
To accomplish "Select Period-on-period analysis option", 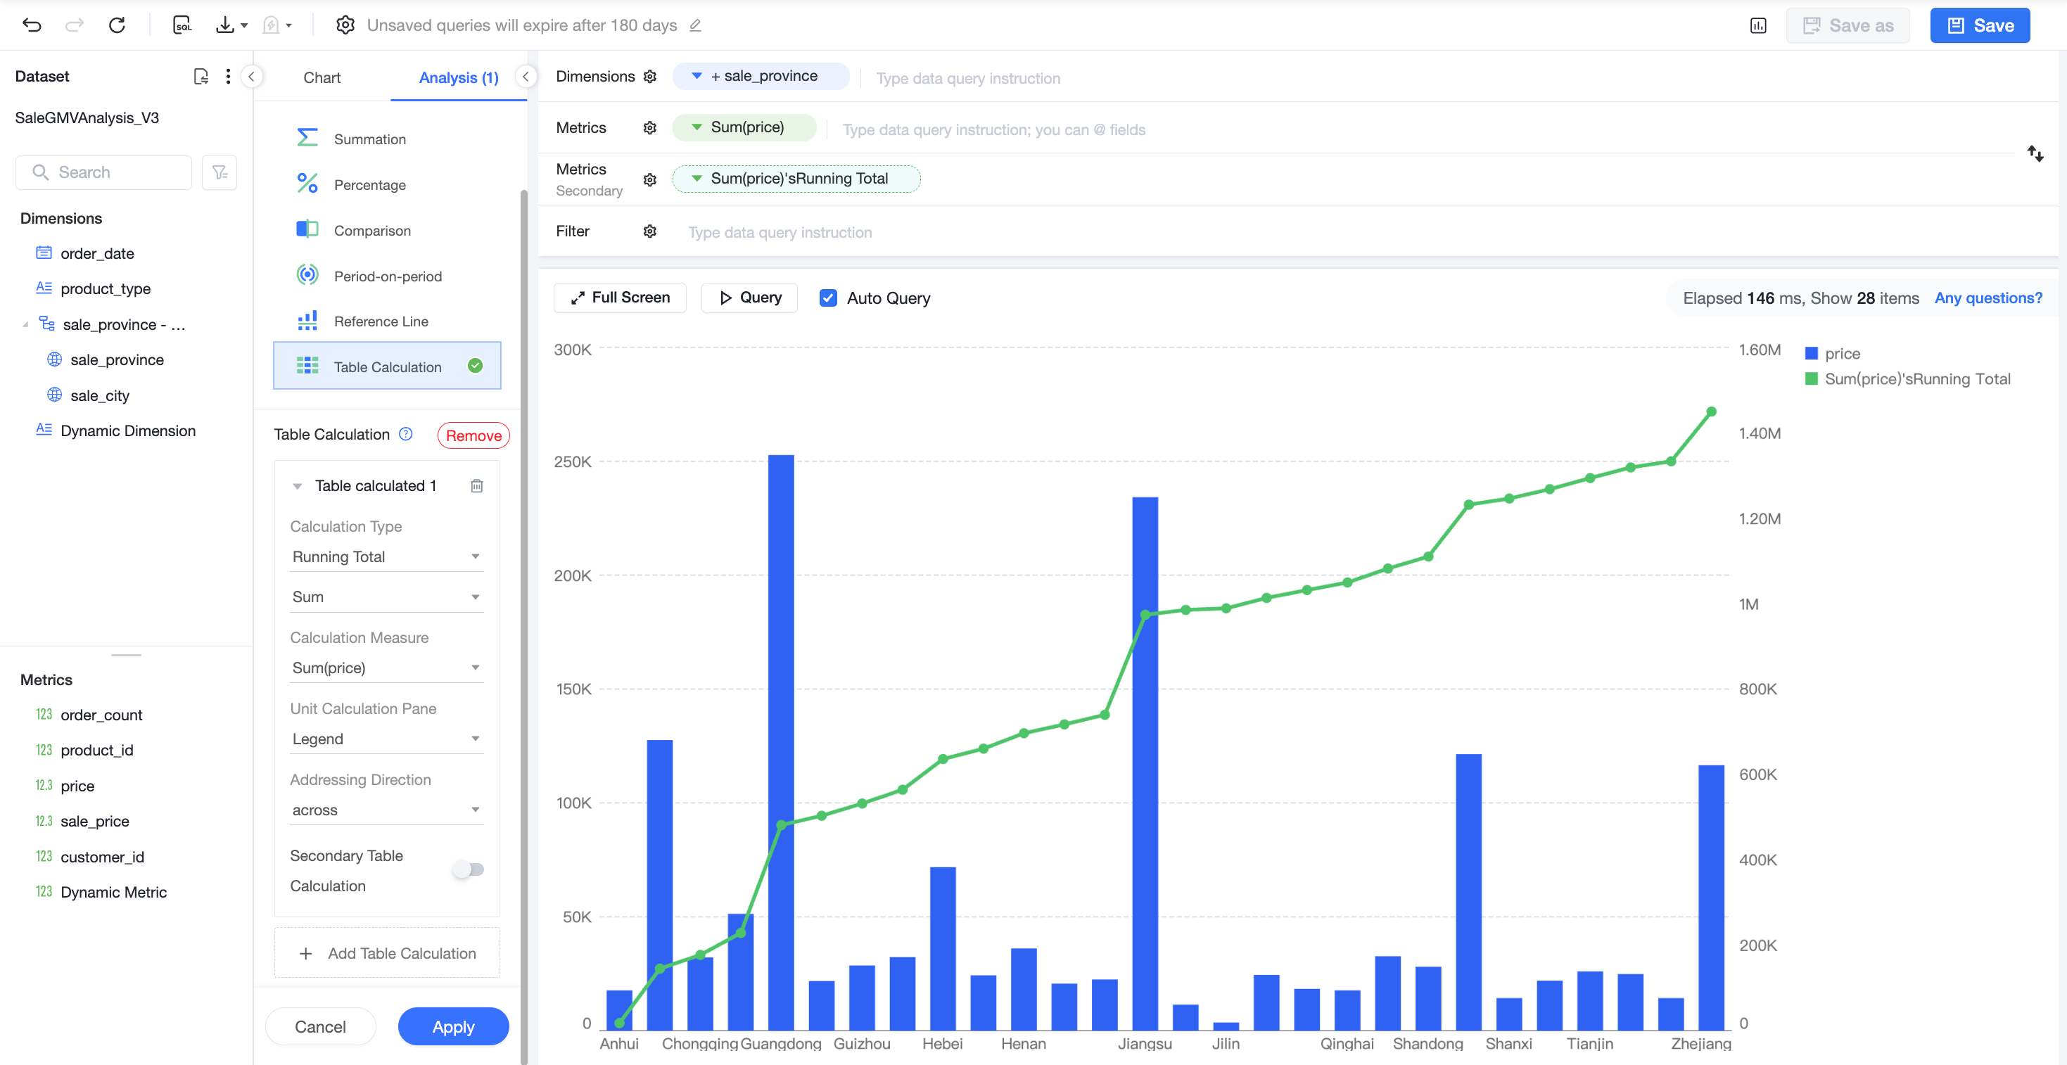I will click(387, 276).
